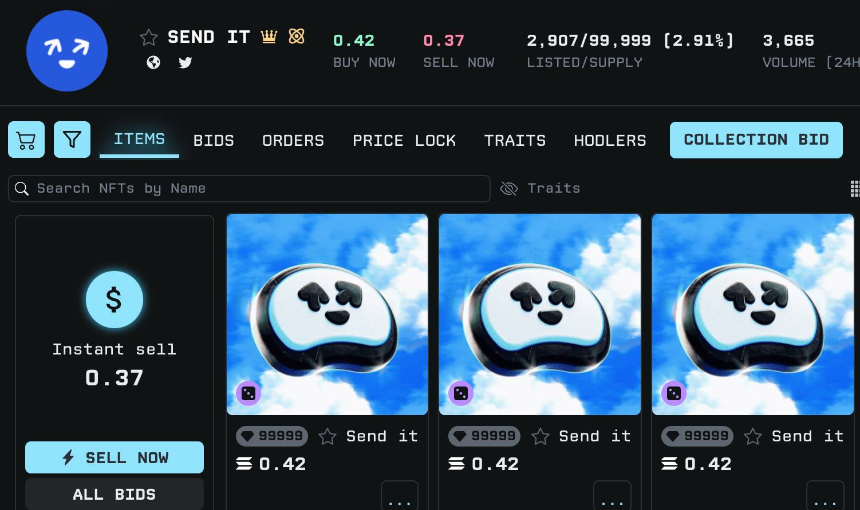The height and width of the screenshot is (510, 860).
Task: Open the collection website via globe icon
Action: tap(153, 63)
